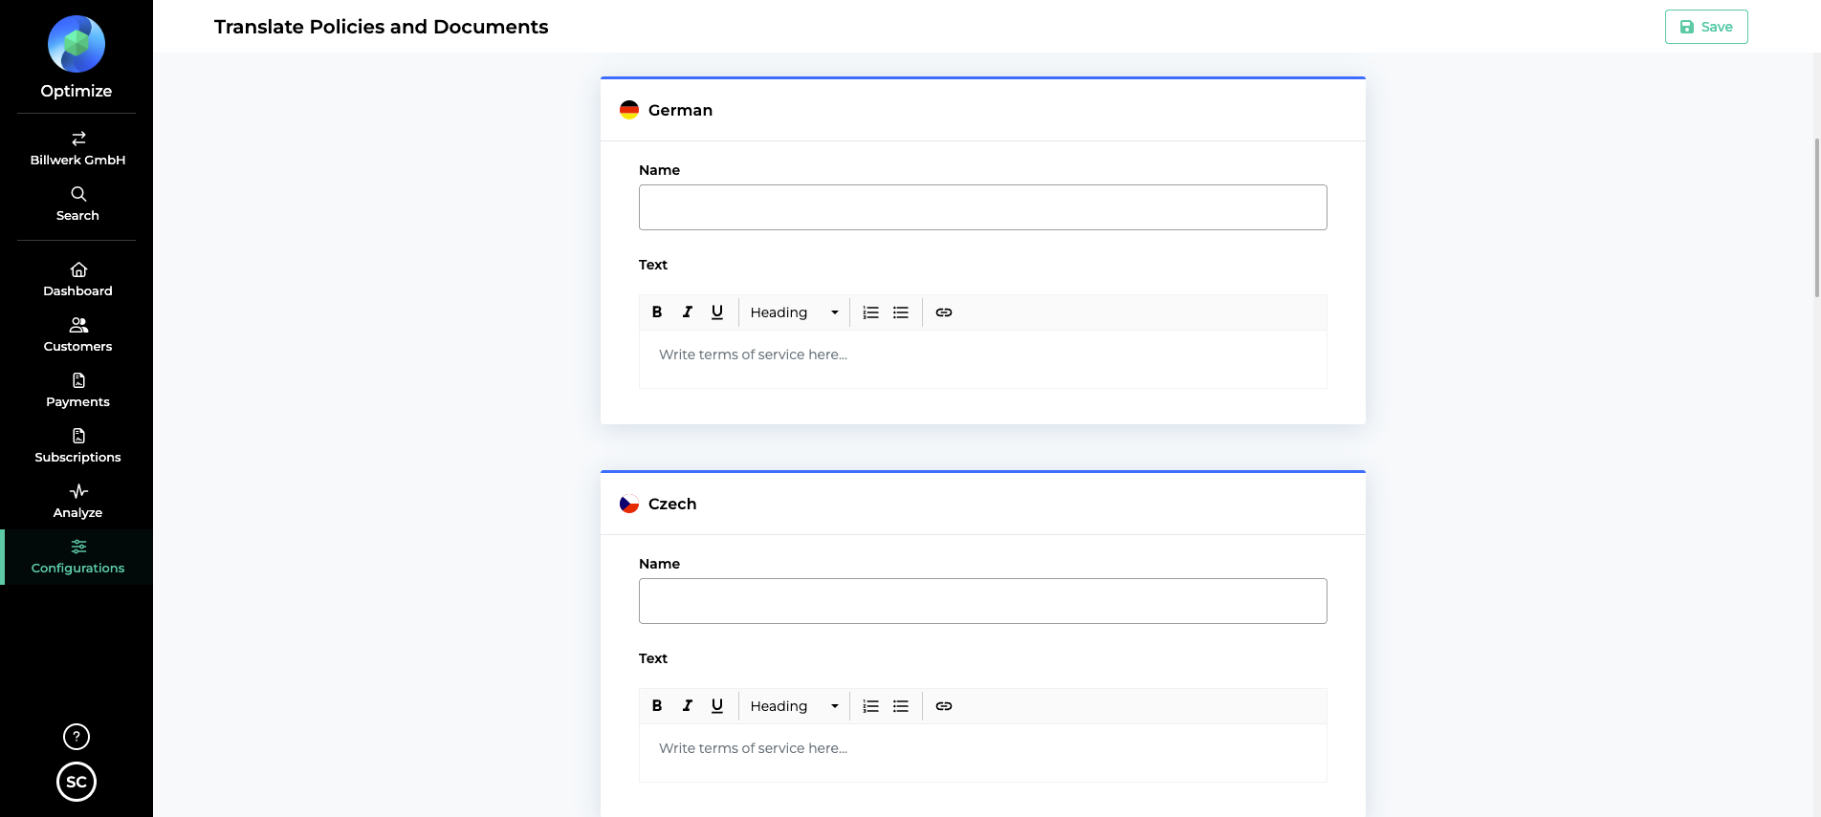Toggle italic in Czech text editor
The height and width of the screenshot is (817, 1821).
pos(687,706)
